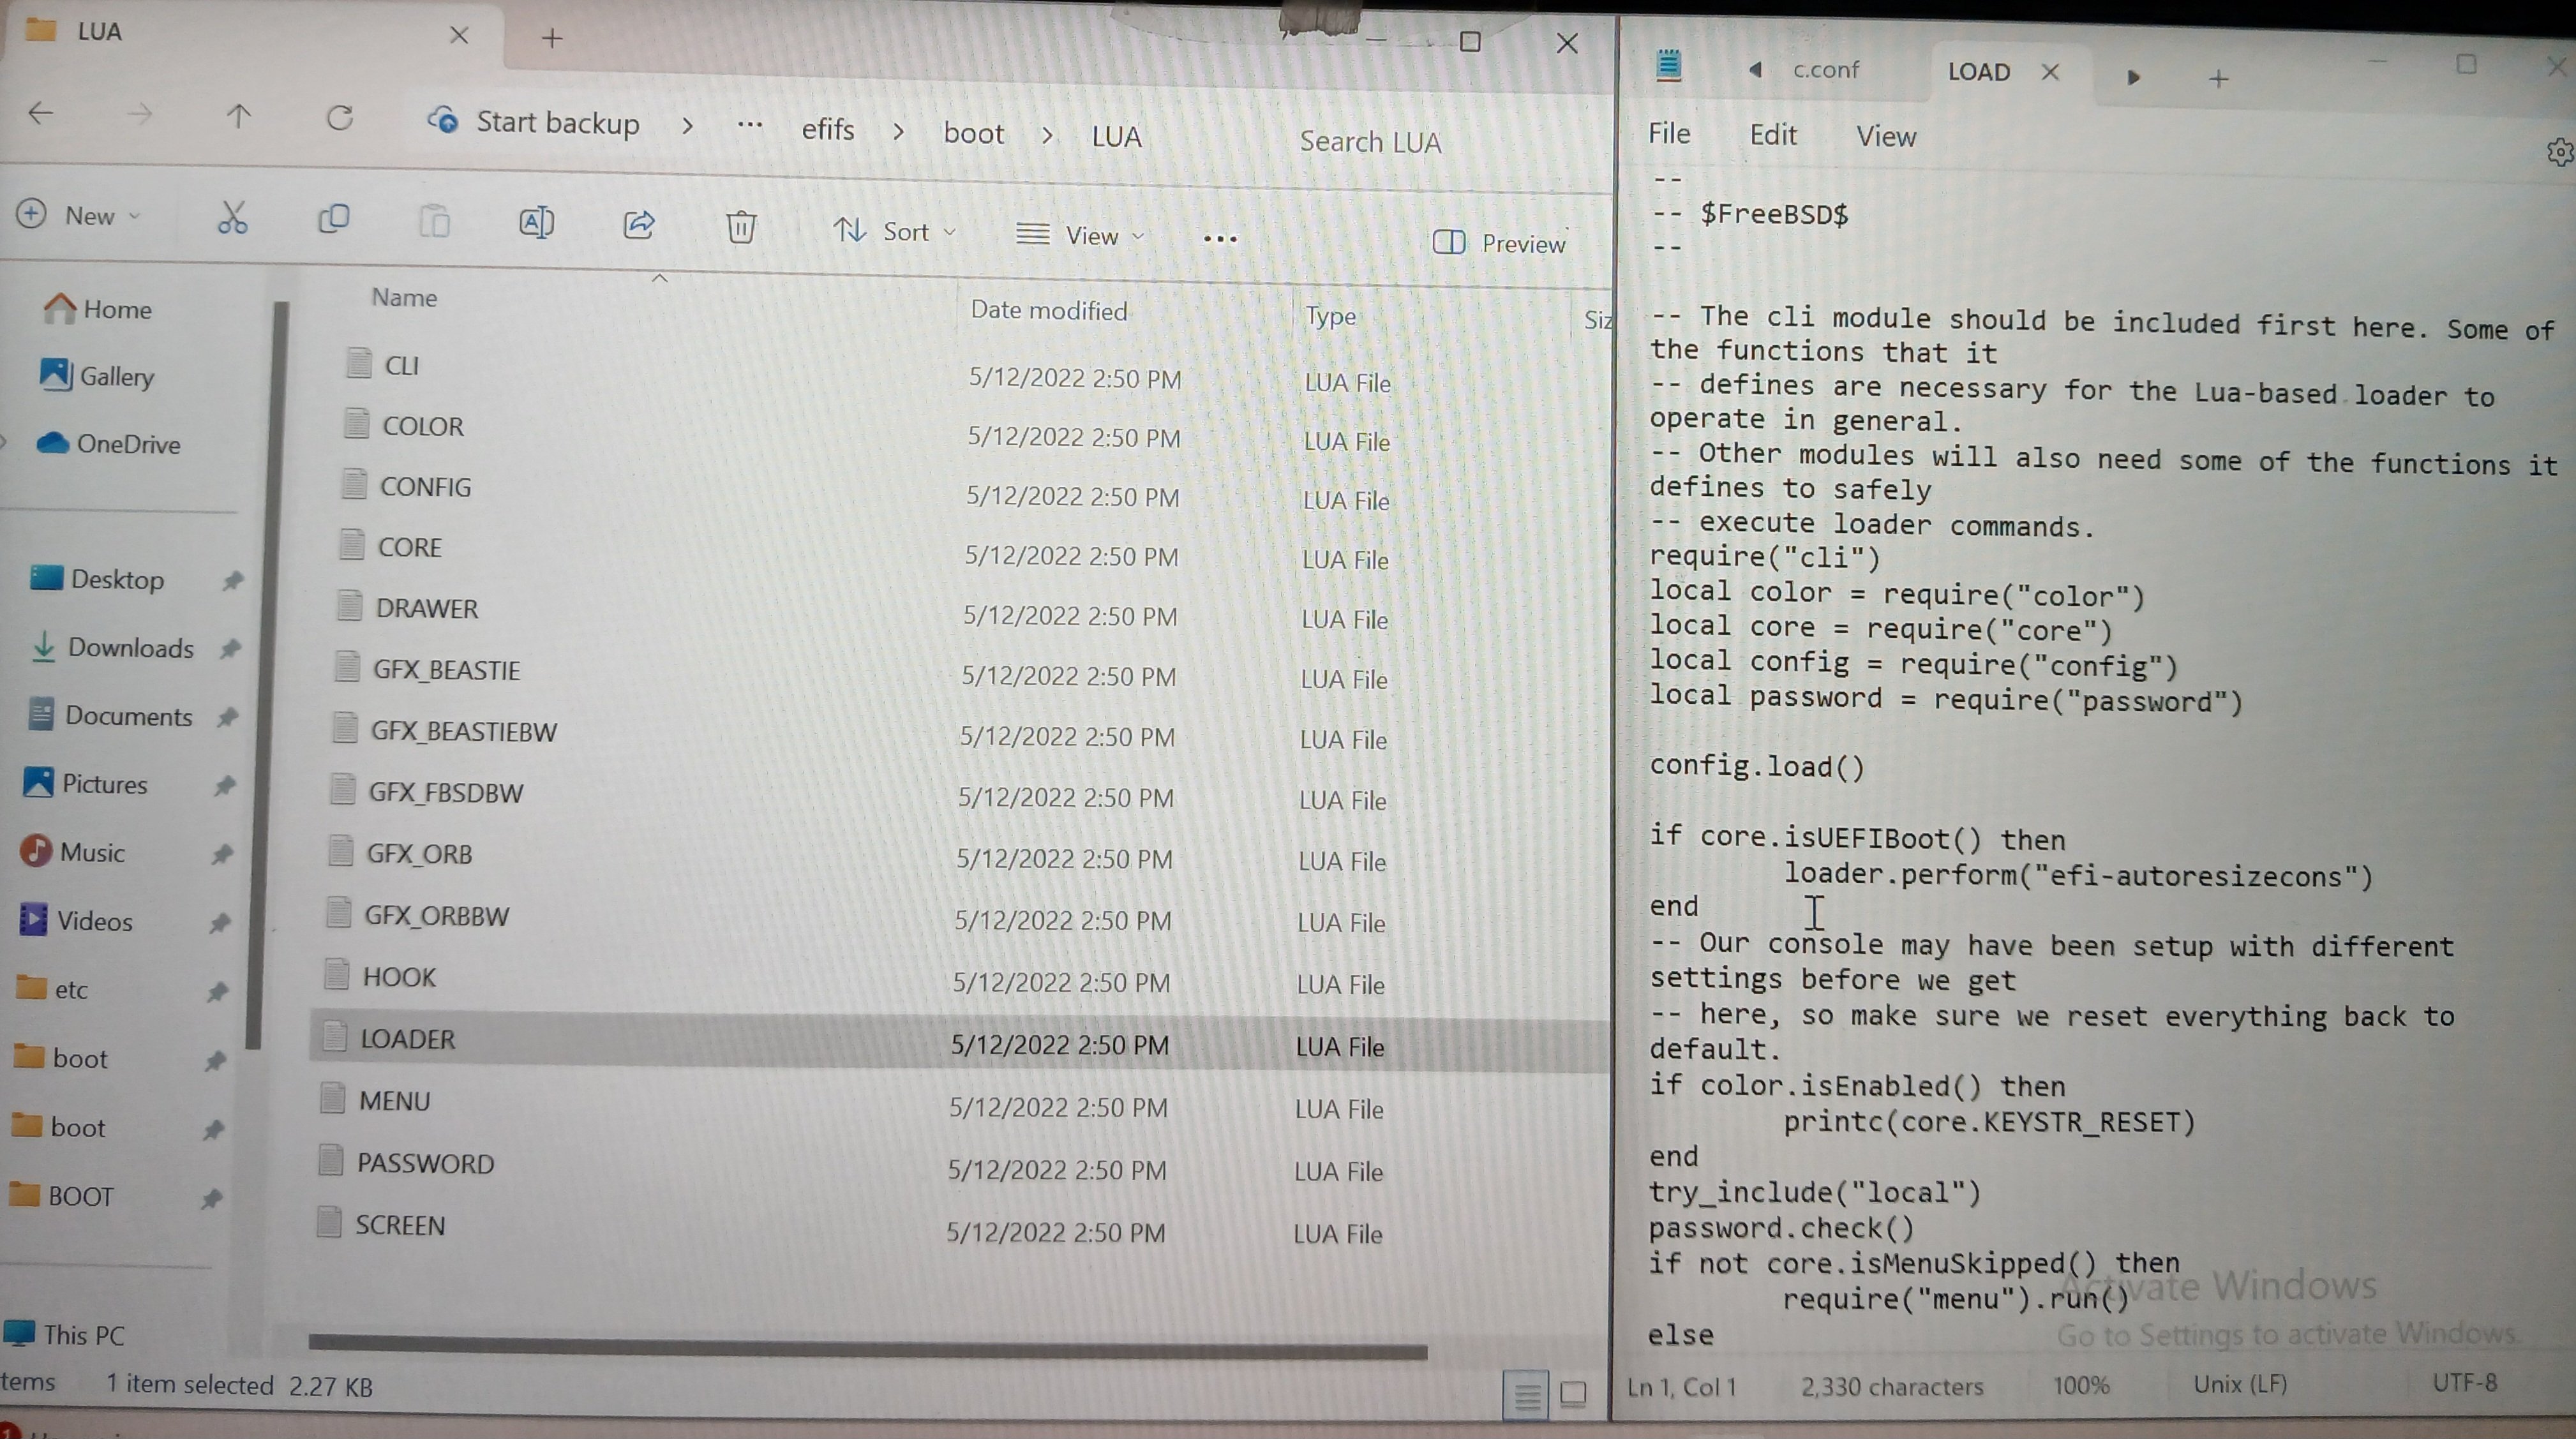This screenshot has width=2576, height=1439.
Task: Click the Share icon in toolbar
Action: 639,224
